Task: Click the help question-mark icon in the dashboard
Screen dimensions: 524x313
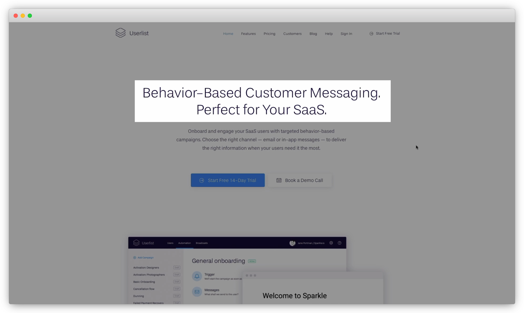Action: pos(339,243)
